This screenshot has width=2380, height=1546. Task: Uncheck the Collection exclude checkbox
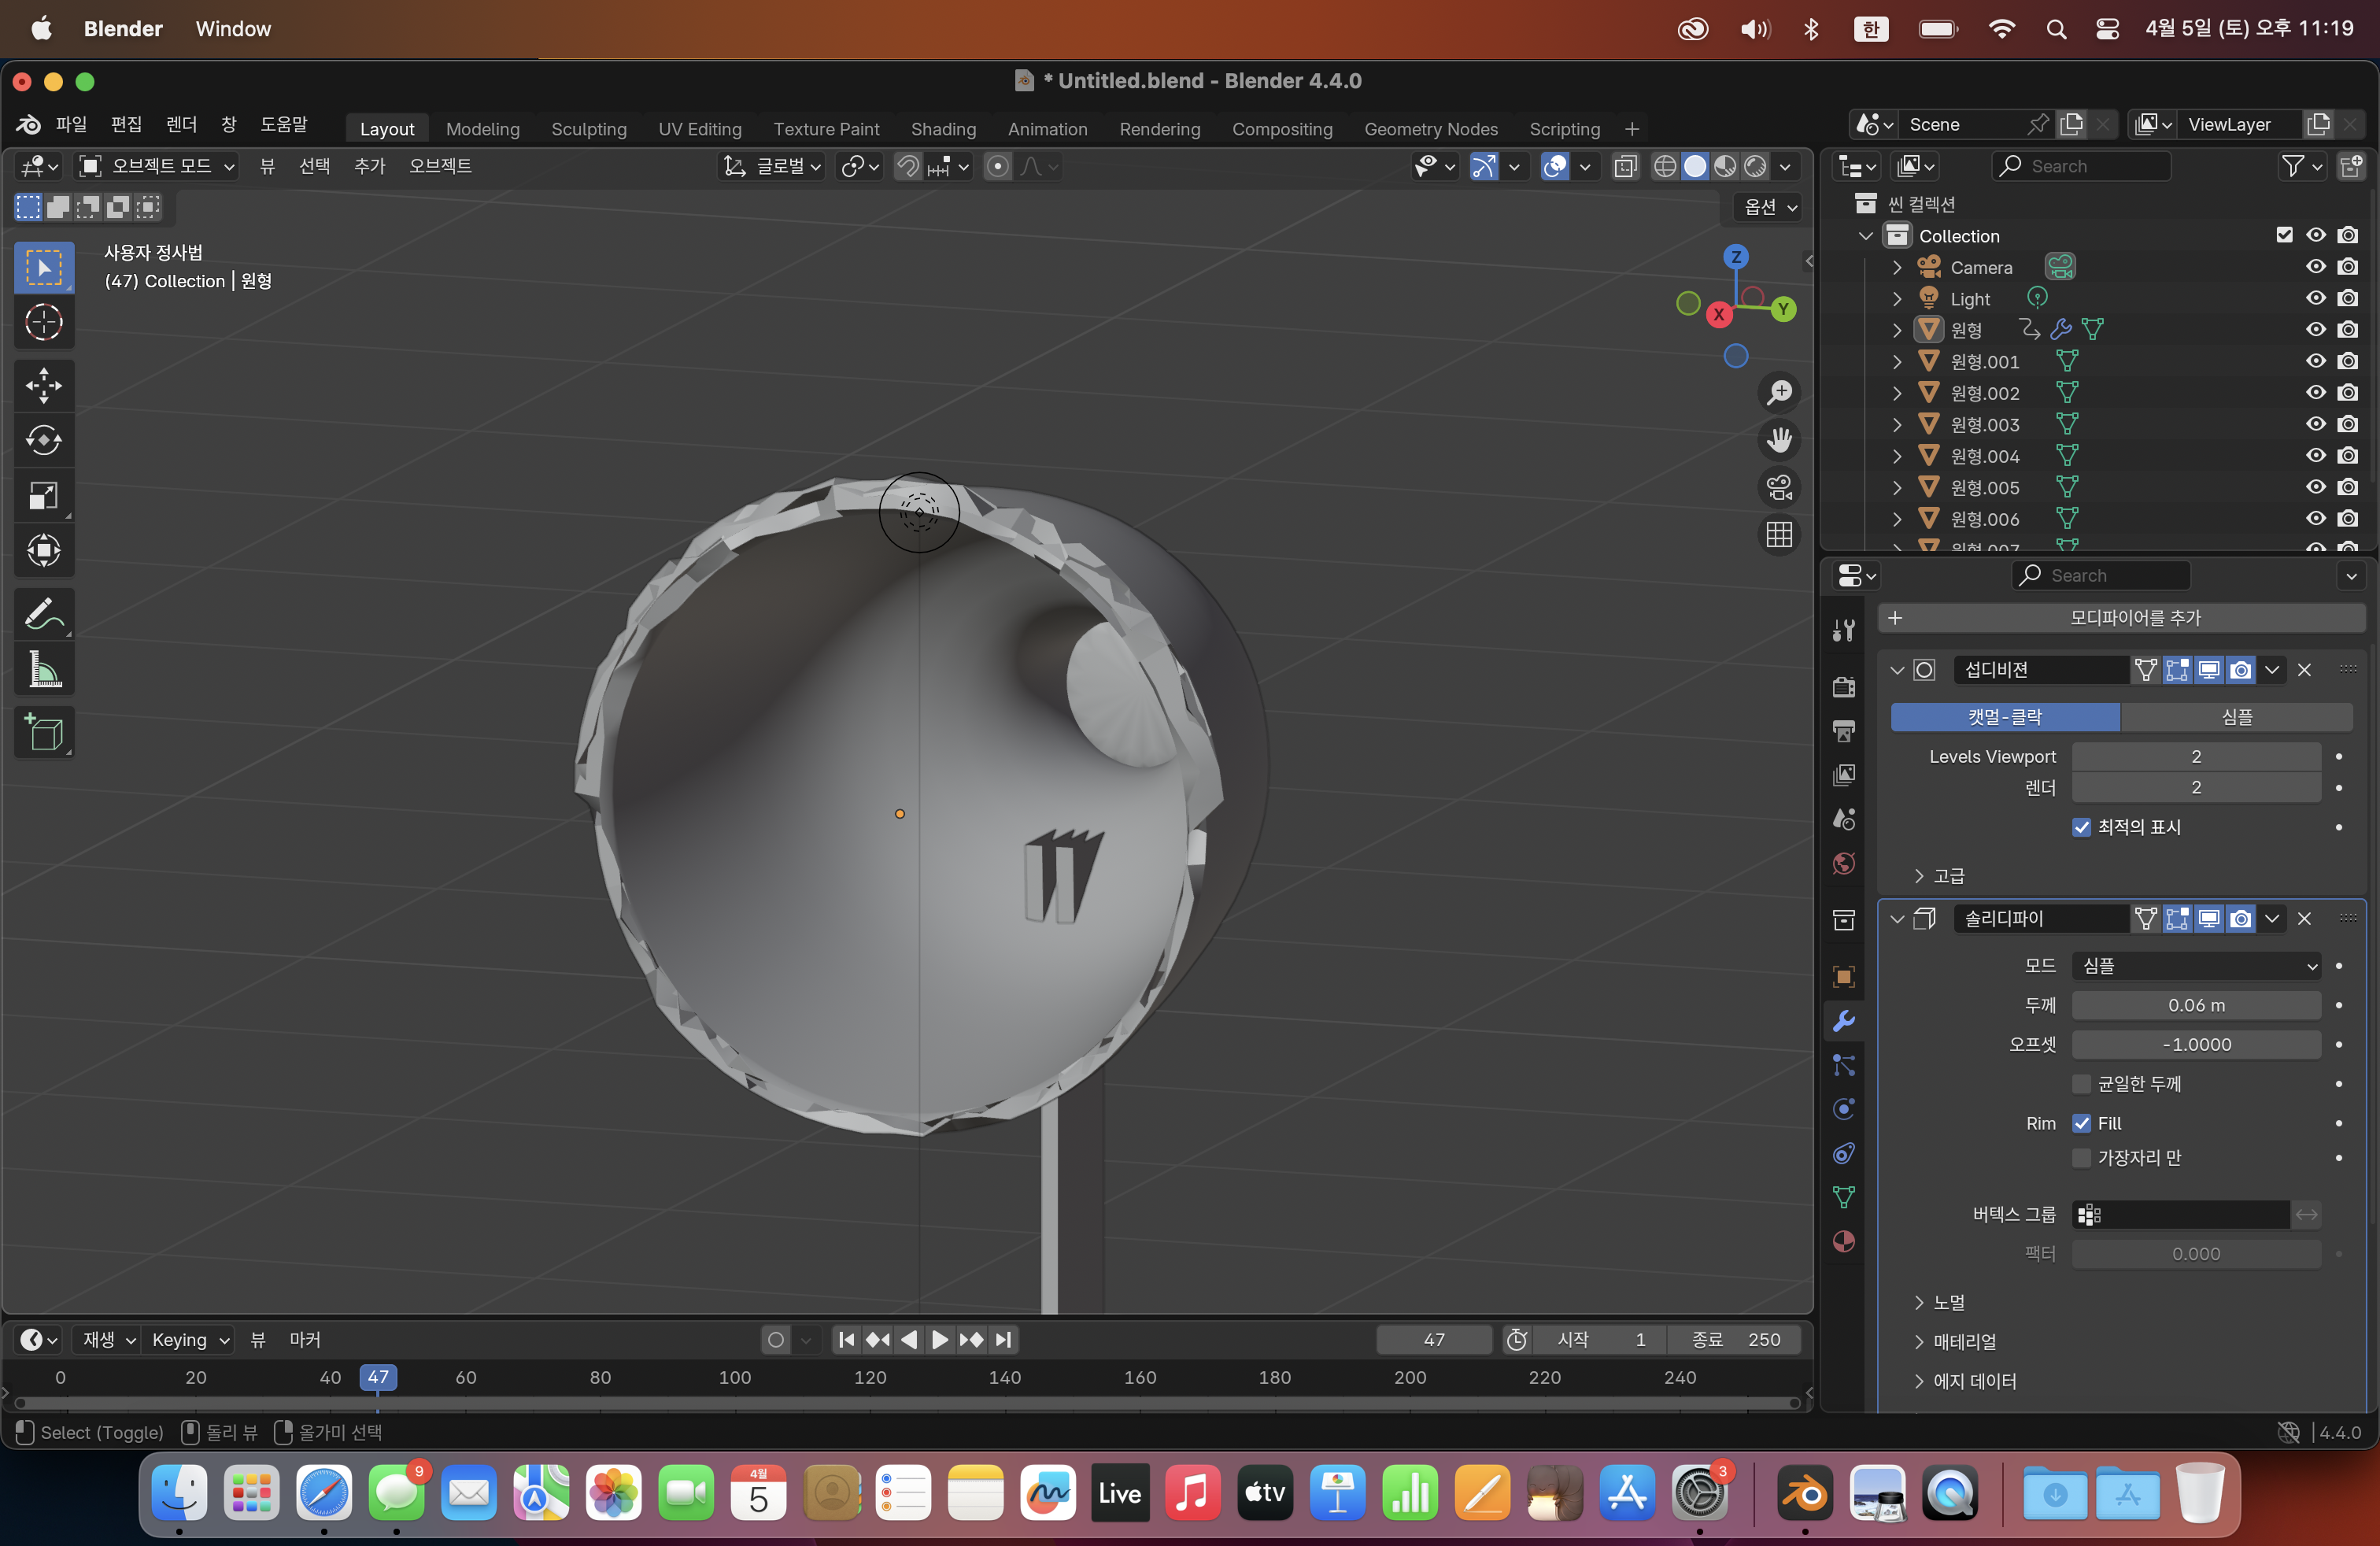click(2284, 235)
